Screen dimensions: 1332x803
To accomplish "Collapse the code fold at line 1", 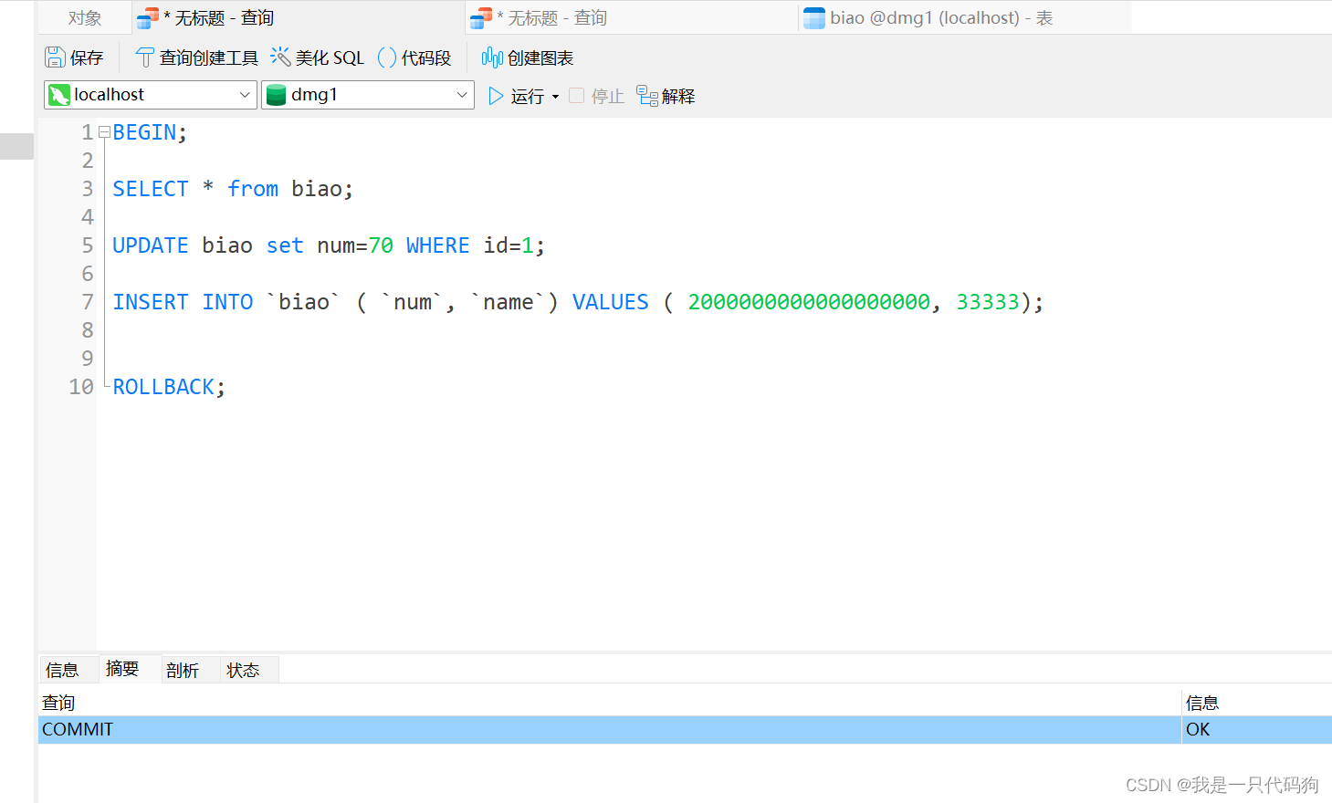I will tap(102, 130).
